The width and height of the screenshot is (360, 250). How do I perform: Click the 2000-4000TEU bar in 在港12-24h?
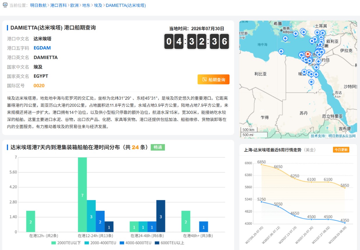[x=91, y=216]
